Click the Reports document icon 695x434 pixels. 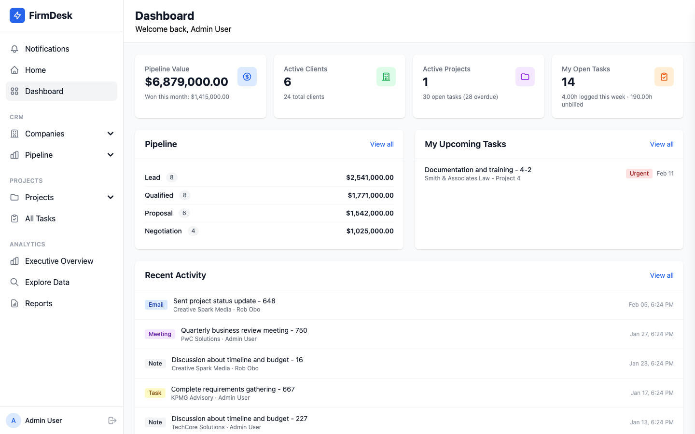14,303
